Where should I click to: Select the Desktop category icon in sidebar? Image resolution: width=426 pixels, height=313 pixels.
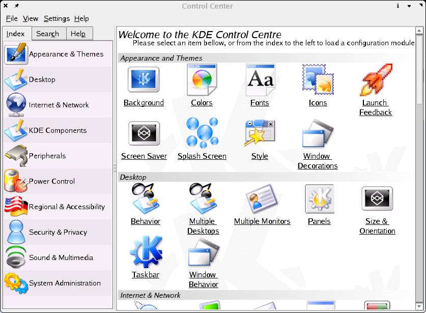coord(16,79)
